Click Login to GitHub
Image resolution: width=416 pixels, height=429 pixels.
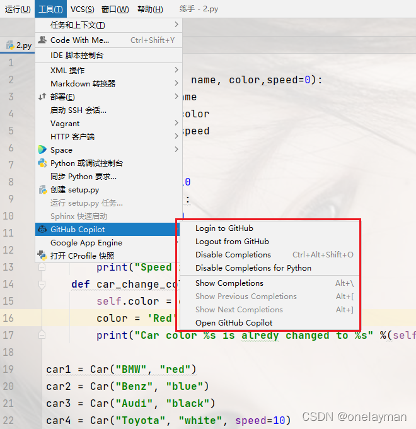point(269,228)
